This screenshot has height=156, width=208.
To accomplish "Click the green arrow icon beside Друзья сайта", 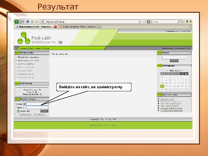I will [159, 94].
